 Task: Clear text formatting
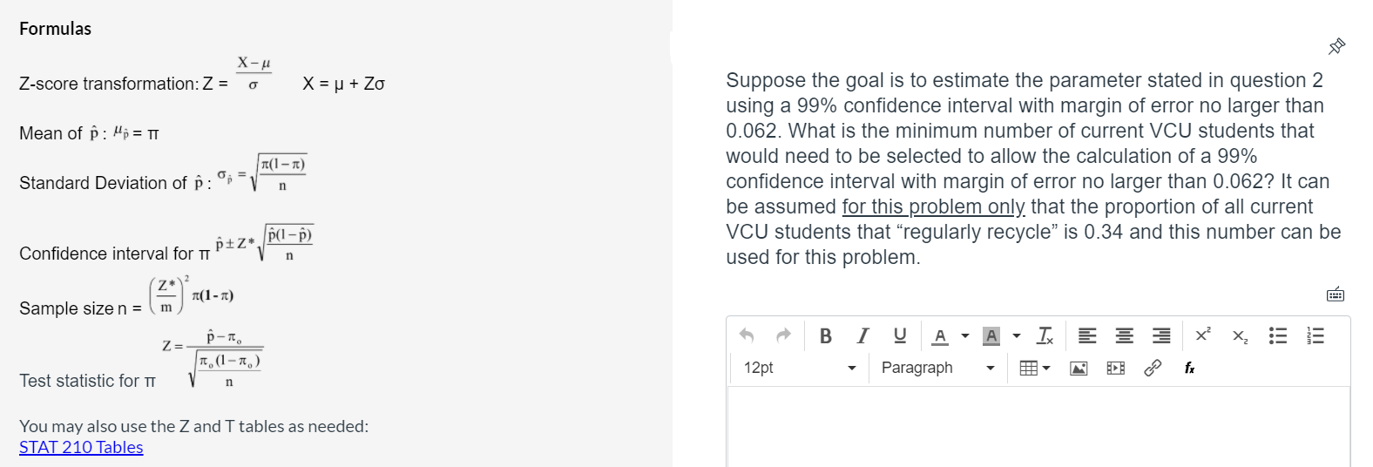point(1045,335)
